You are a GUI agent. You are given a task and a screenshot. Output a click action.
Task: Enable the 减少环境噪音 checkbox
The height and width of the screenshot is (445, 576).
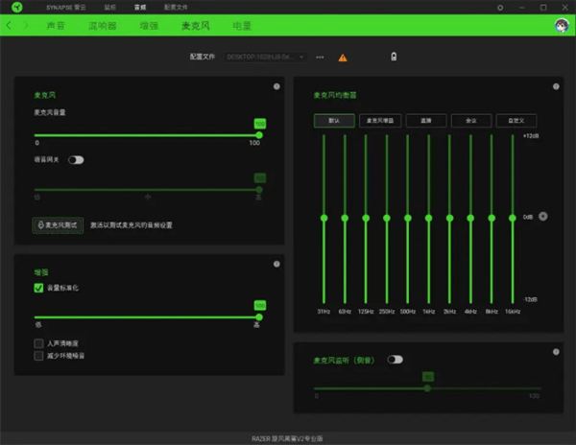(38, 355)
